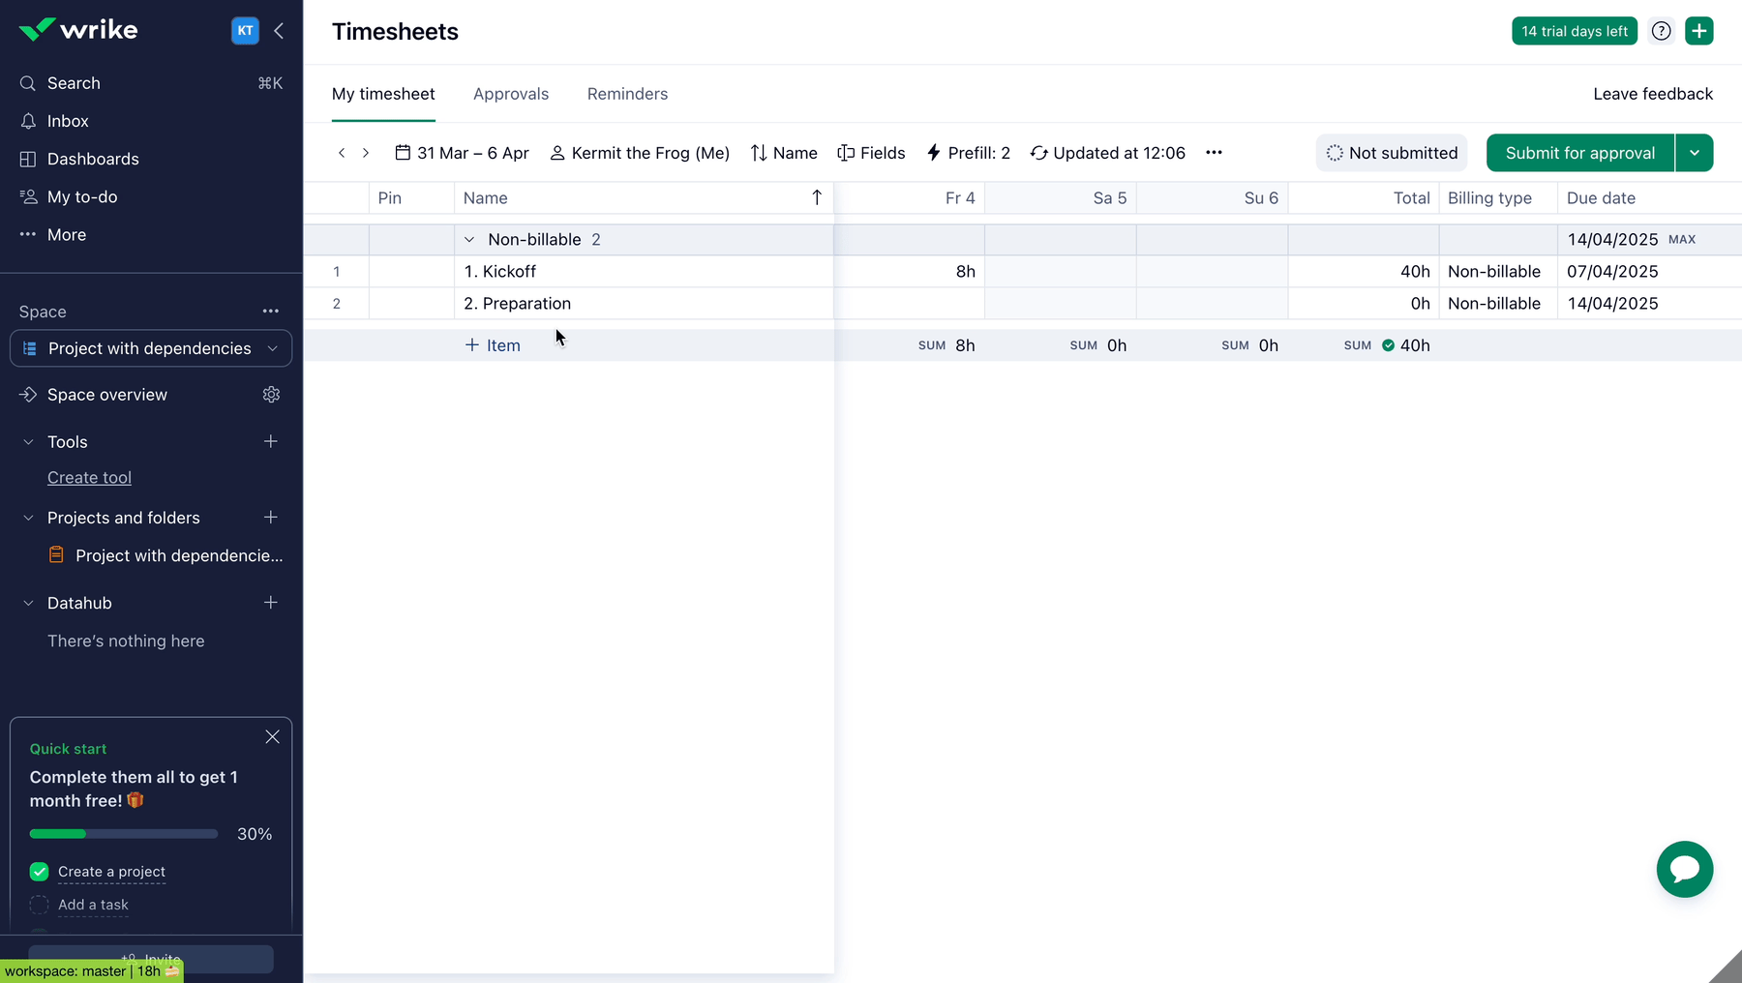Viewport: 1742px width, 983px height.
Task: Open the chat support bubble
Action: click(1684, 869)
